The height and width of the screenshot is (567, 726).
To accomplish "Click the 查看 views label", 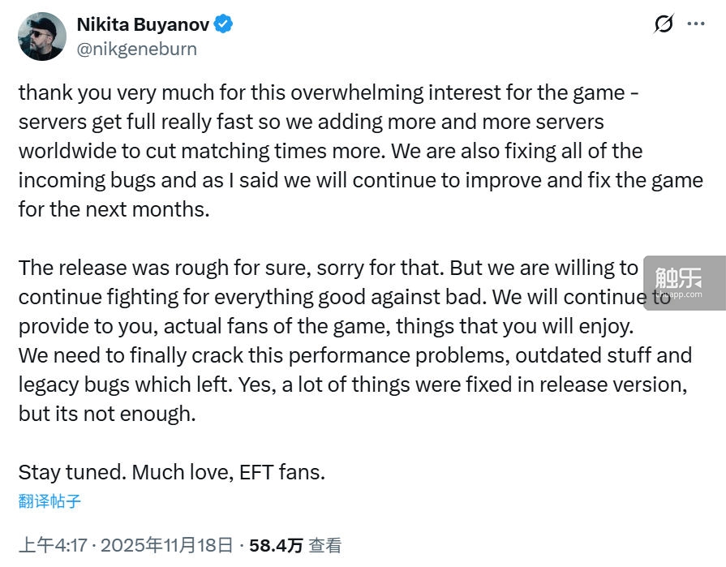I will click(325, 545).
